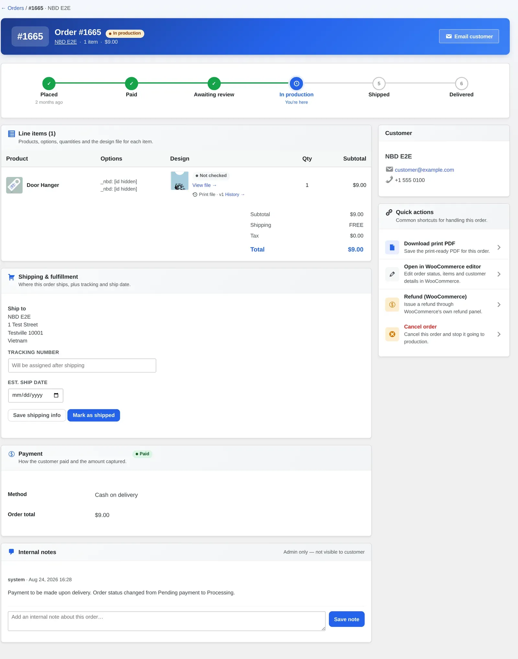Click the Quick actions link icon

pos(389,212)
